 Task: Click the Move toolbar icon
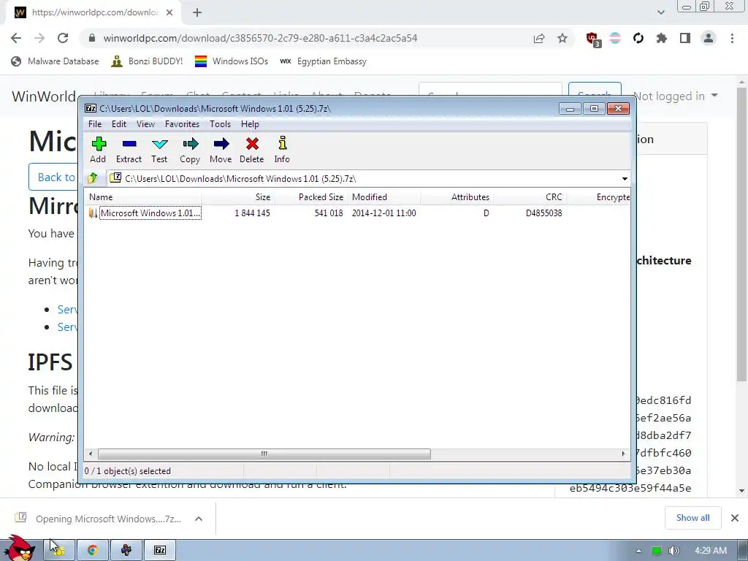pyautogui.click(x=221, y=150)
